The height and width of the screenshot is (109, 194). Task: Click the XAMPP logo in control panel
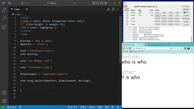click(x=125, y=7)
